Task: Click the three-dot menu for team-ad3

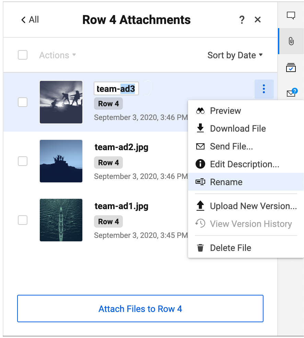Action: (x=264, y=89)
